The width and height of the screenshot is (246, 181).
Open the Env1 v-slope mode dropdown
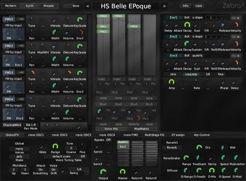click(197, 18)
